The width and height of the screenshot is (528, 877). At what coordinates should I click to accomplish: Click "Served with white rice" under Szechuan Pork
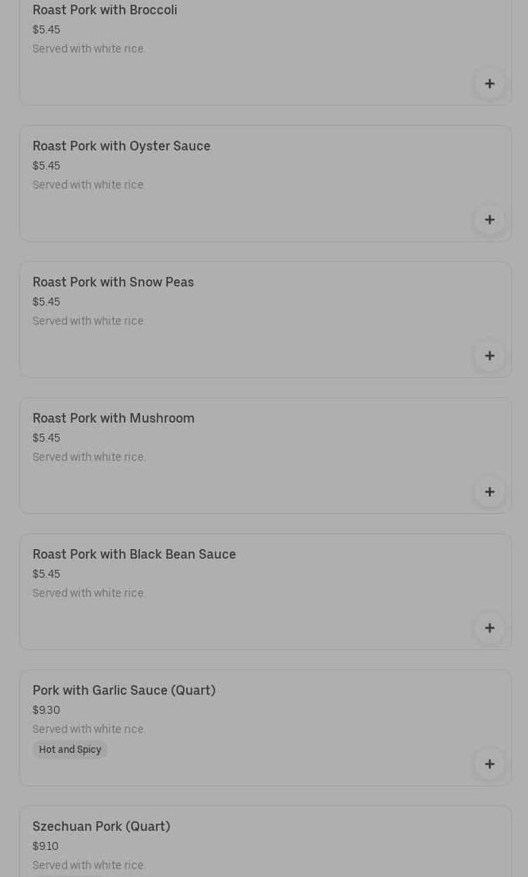click(89, 865)
